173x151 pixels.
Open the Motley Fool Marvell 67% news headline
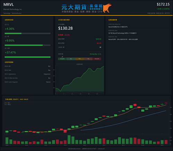[118, 27]
